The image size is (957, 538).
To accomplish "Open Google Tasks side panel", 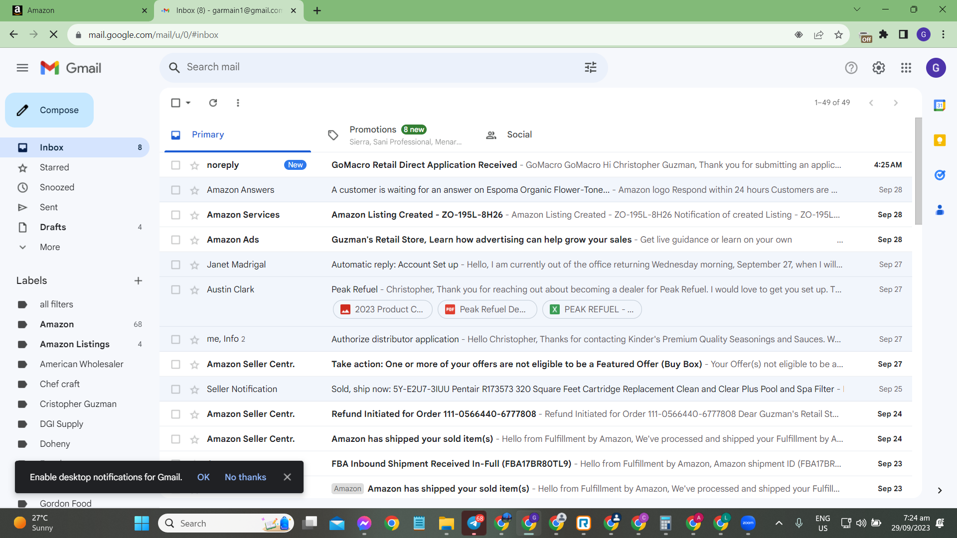I will click(940, 175).
